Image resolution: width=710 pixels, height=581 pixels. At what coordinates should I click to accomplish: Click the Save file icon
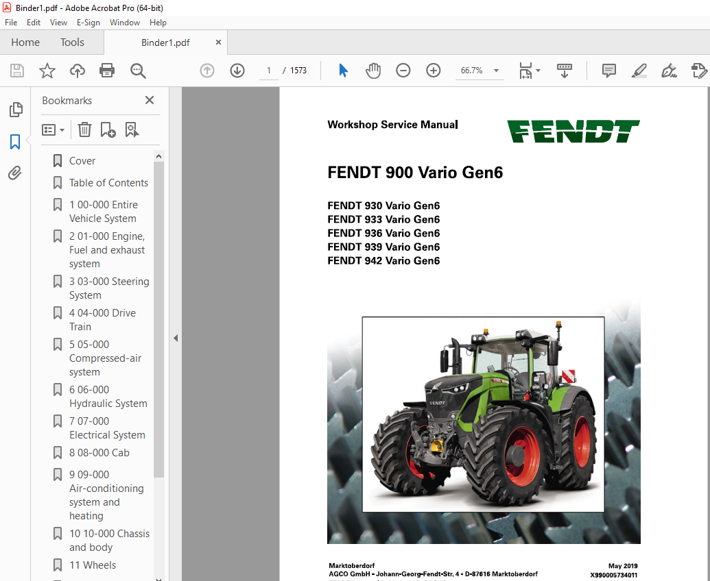17,71
